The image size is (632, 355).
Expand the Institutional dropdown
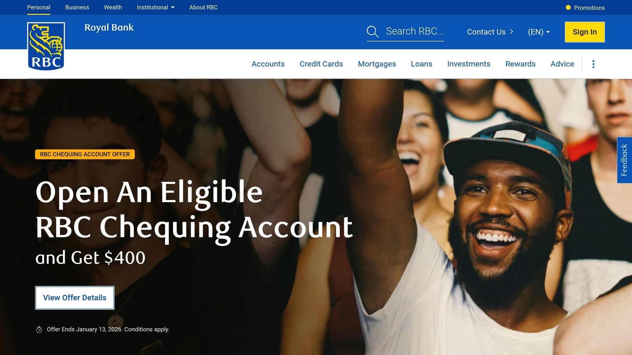click(x=156, y=7)
